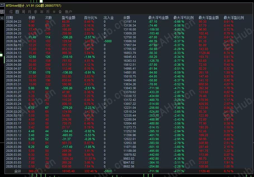Click total percent 332.46 % in 合计 row

click(x=90, y=171)
